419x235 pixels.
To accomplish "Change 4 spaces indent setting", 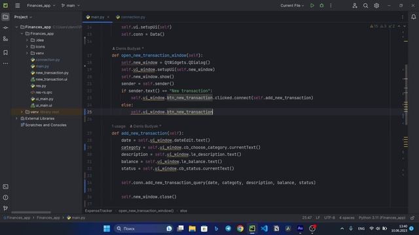I will pyautogui.click(x=346, y=217).
